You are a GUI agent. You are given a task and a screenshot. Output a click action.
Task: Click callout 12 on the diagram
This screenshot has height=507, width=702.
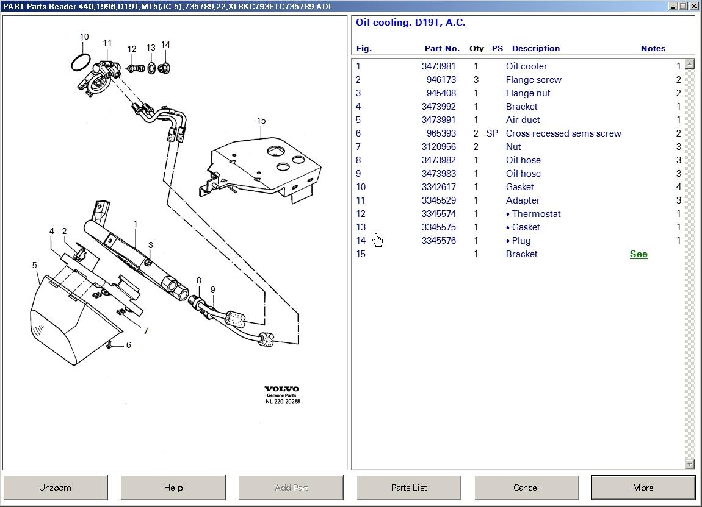(132, 49)
